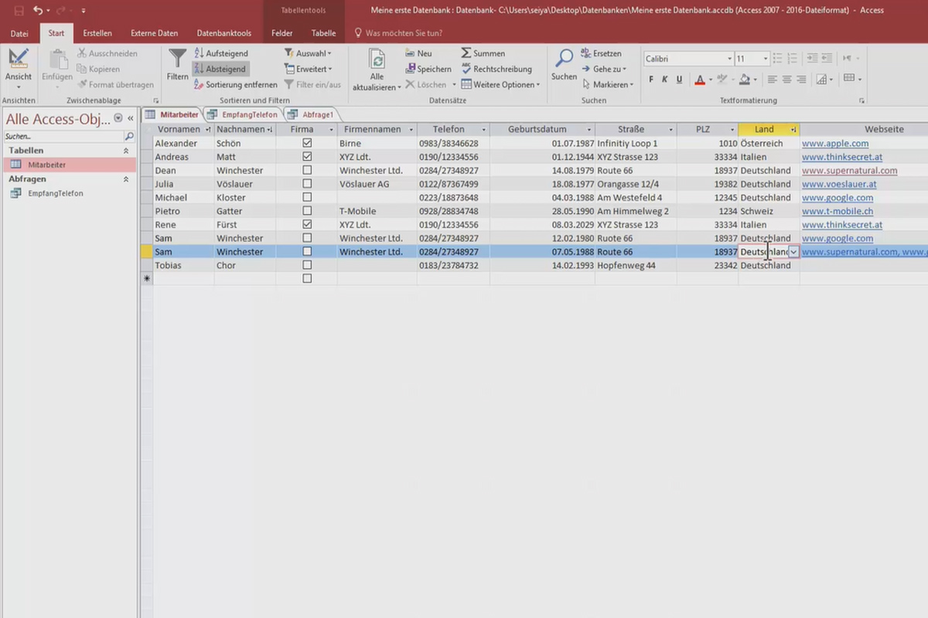The width and height of the screenshot is (928, 618).
Task: Collapse the Abfragen group in navigation
Action: (126, 179)
